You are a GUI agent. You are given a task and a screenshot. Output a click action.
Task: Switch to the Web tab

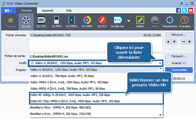pyautogui.click(x=69, y=11)
